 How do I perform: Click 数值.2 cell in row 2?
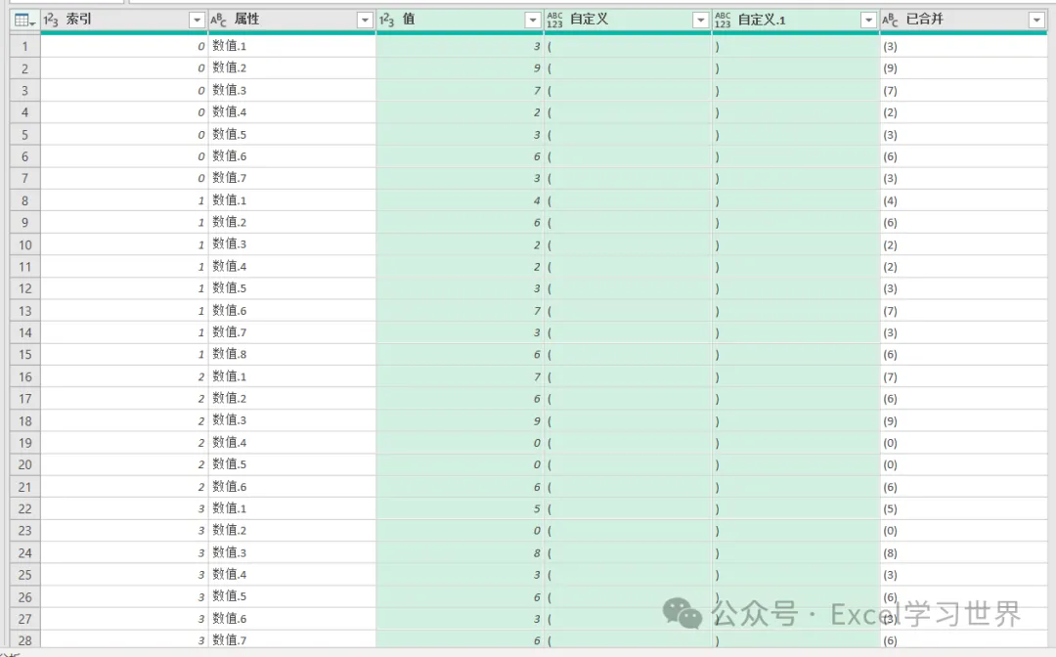pyautogui.click(x=291, y=68)
